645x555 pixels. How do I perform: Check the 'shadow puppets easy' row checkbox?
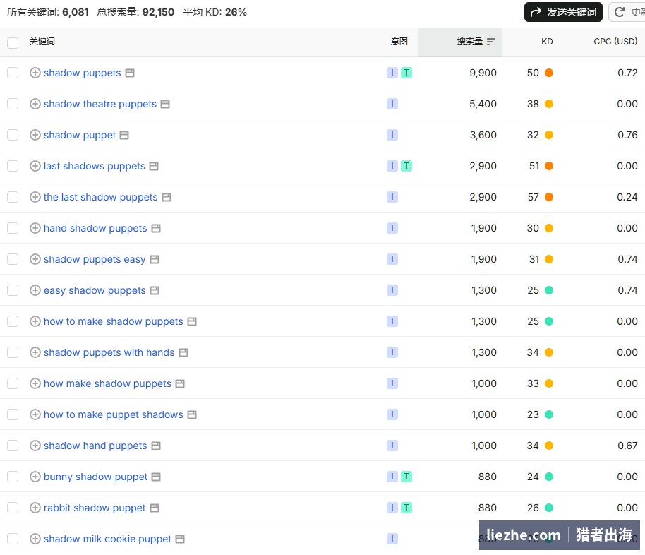[13, 259]
